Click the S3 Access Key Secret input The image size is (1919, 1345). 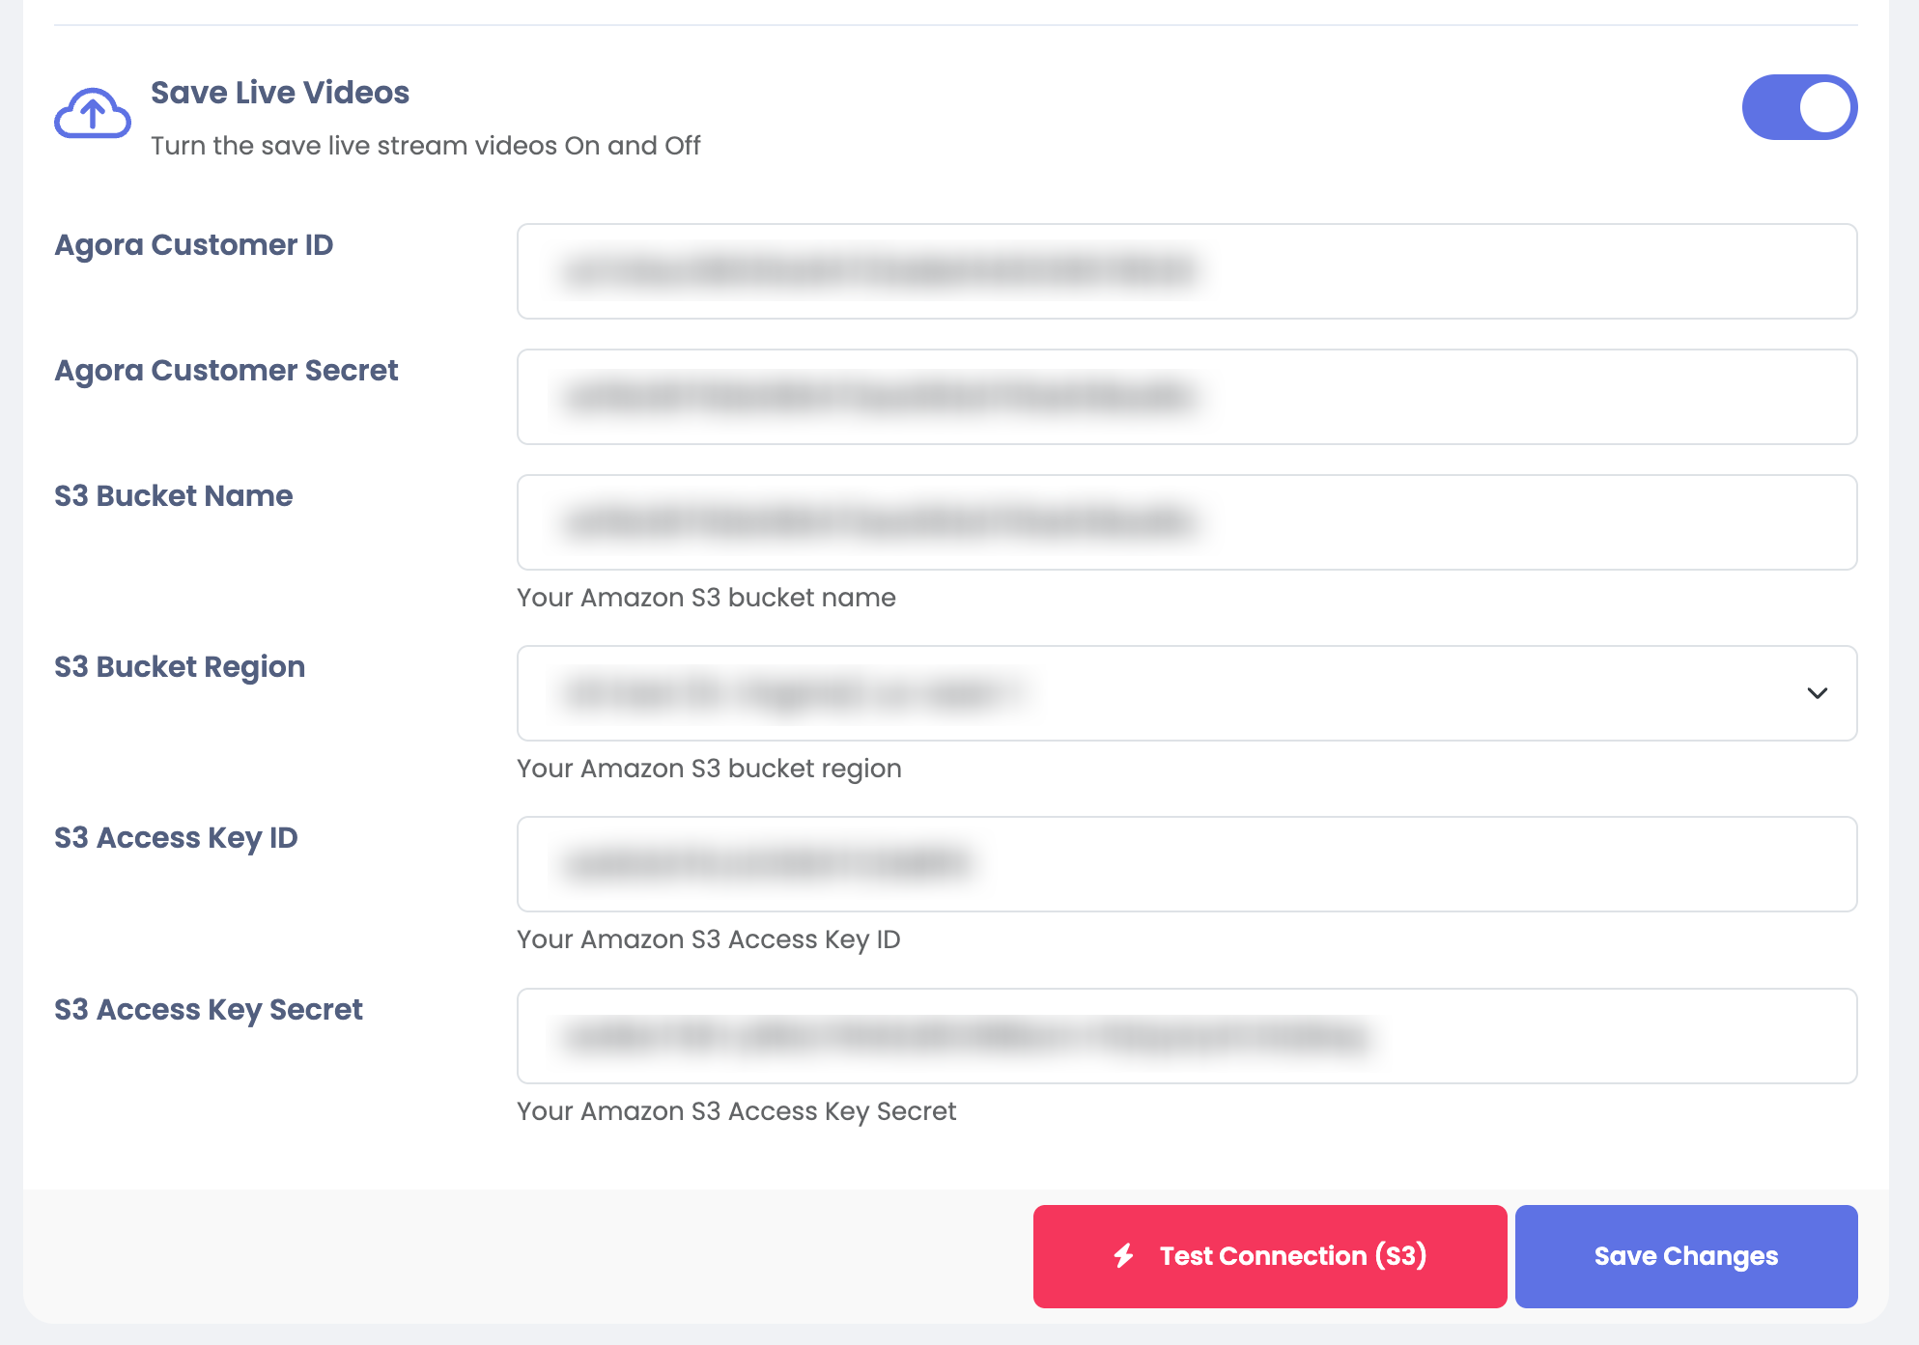coord(1186,1036)
